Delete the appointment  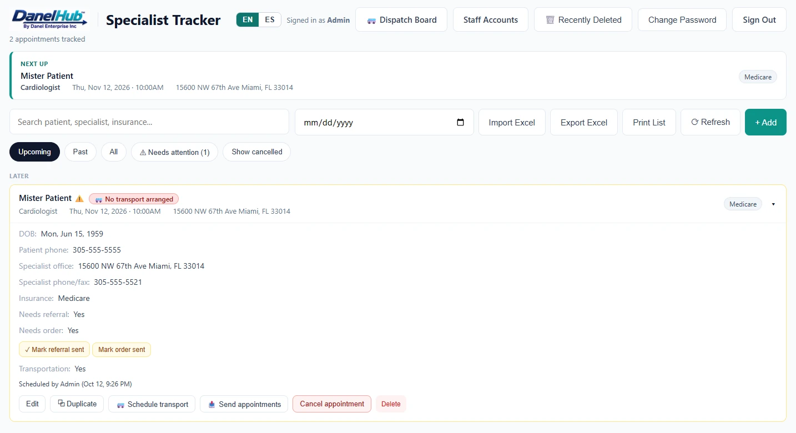pyautogui.click(x=391, y=404)
